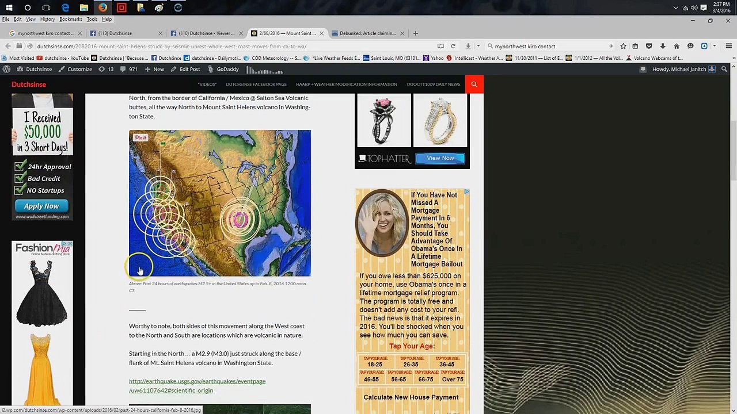Open Howdy, Michael Janitch account menu
Image resolution: width=737 pixels, height=414 pixels.
point(684,69)
